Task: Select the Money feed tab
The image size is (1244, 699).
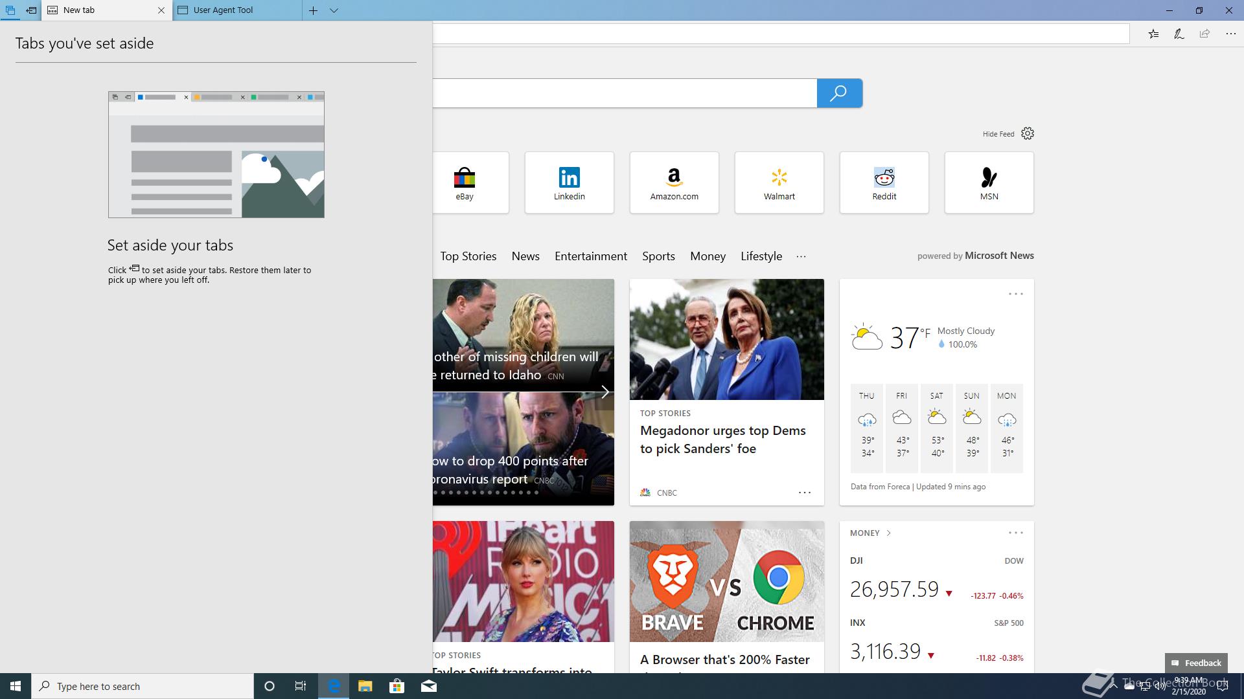Action: [x=708, y=256]
